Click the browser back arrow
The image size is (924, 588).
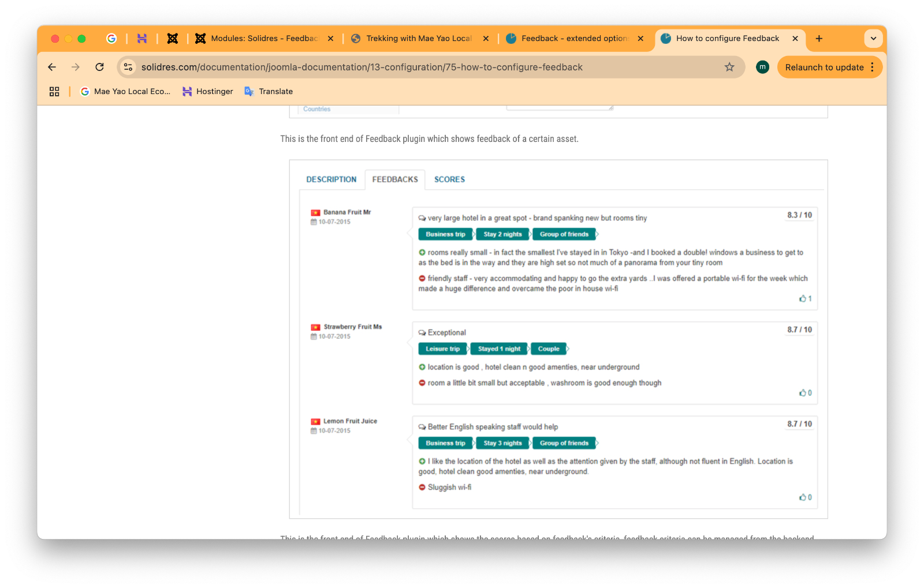(x=52, y=67)
